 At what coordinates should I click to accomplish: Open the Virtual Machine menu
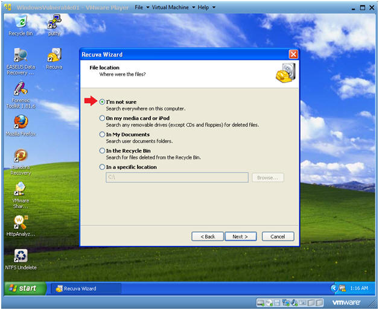[x=170, y=7]
